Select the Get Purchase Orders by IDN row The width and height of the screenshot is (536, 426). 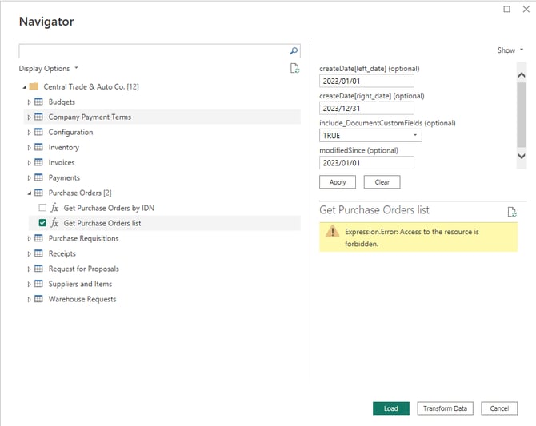tap(164, 208)
